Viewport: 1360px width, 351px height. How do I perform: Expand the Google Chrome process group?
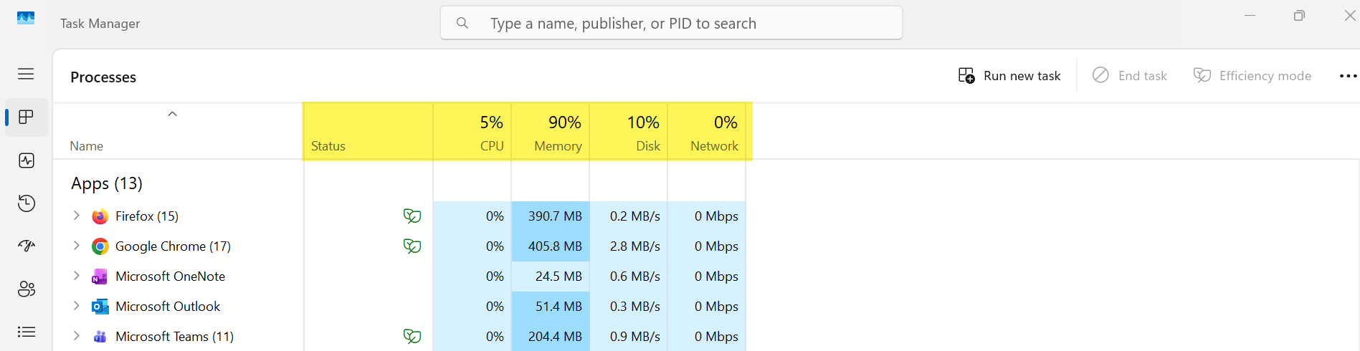coord(77,246)
